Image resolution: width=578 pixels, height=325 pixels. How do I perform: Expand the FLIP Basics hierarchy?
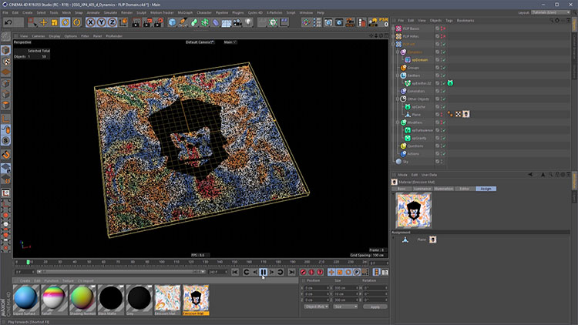[x=393, y=28]
